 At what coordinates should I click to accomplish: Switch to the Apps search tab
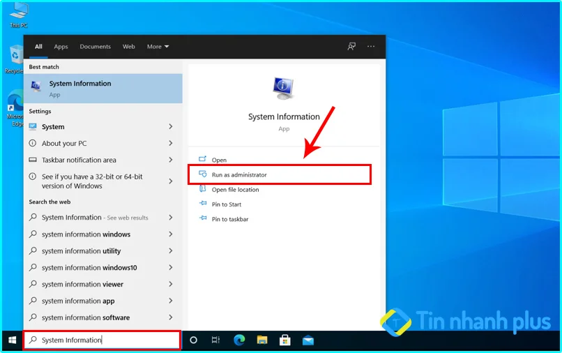click(x=61, y=47)
